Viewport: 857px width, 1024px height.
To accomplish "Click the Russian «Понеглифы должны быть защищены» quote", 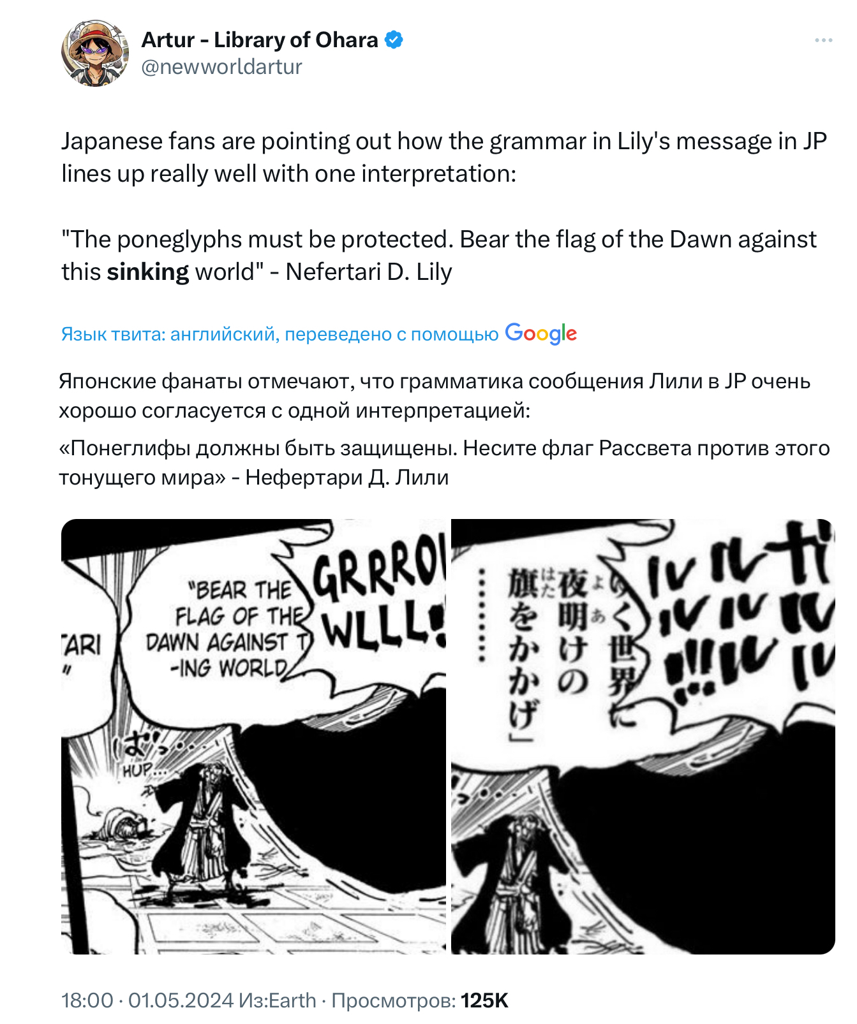I will (x=444, y=462).
